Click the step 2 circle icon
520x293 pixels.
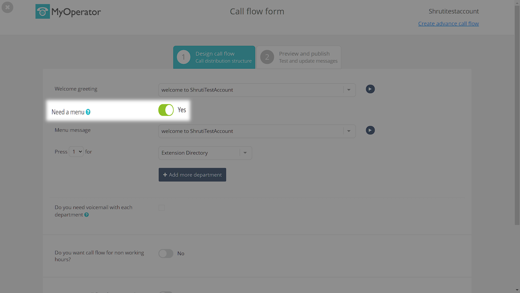pyautogui.click(x=267, y=57)
